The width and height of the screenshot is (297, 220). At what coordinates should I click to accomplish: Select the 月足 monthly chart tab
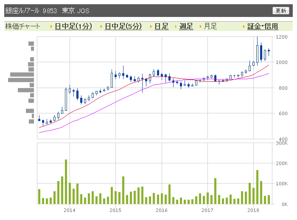(x=210, y=26)
